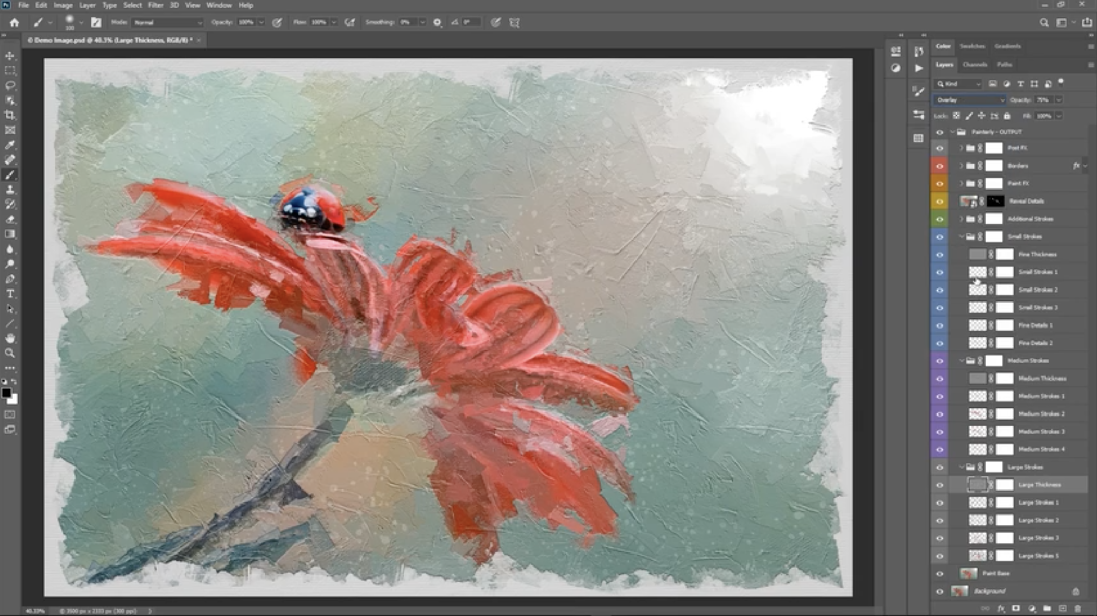Select the Pen tool
This screenshot has height=616, width=1097.
[x=10, y=279]
